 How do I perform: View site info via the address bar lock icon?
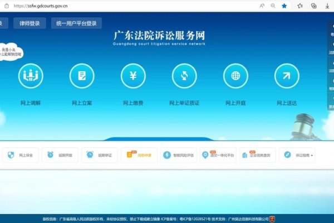7,6
